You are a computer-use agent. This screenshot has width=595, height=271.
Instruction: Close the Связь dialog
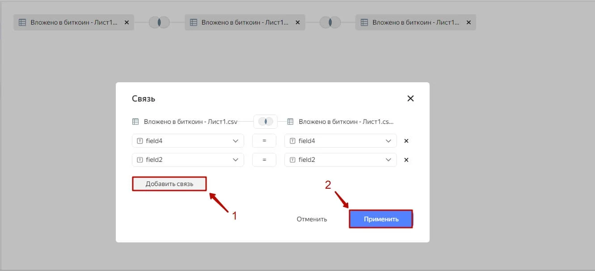pos(410,98)
